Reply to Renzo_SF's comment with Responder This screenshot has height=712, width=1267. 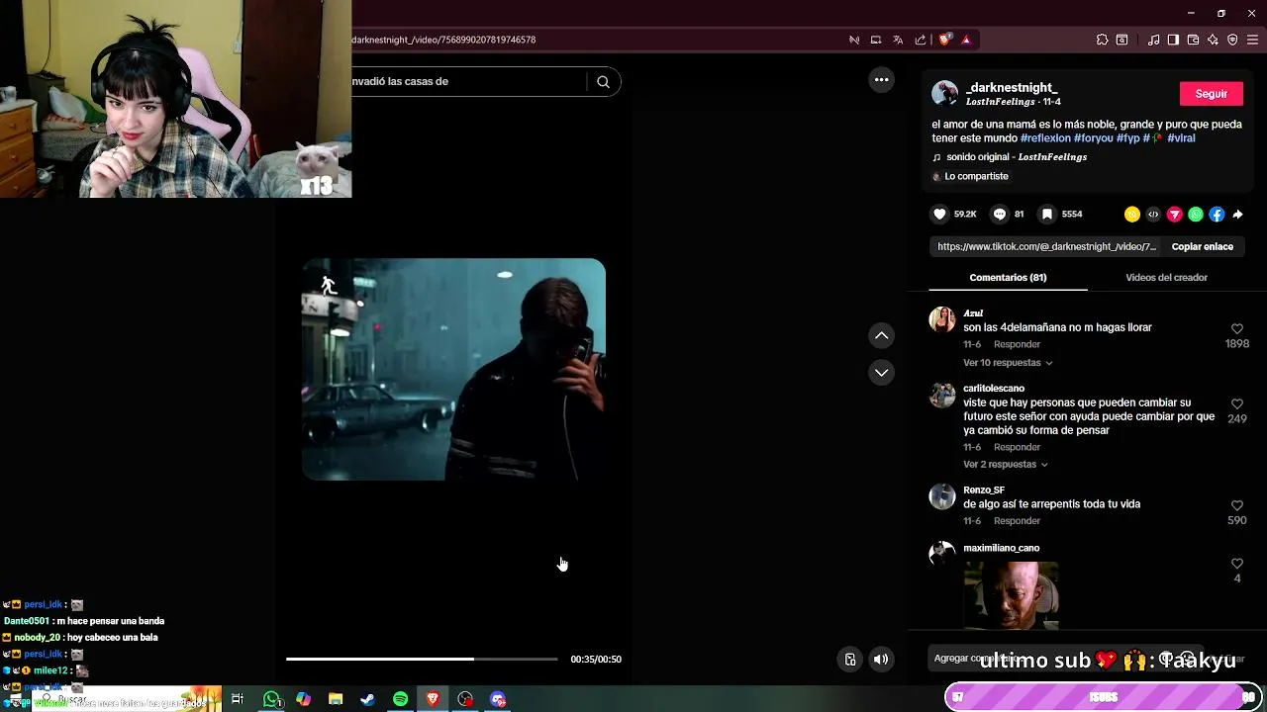point(1017,521)
